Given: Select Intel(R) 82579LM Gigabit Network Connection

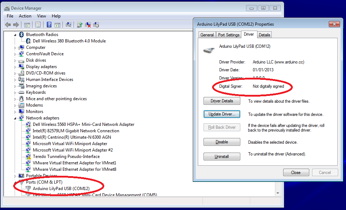Looking at the screenshot, I should (x=76, y=131).
